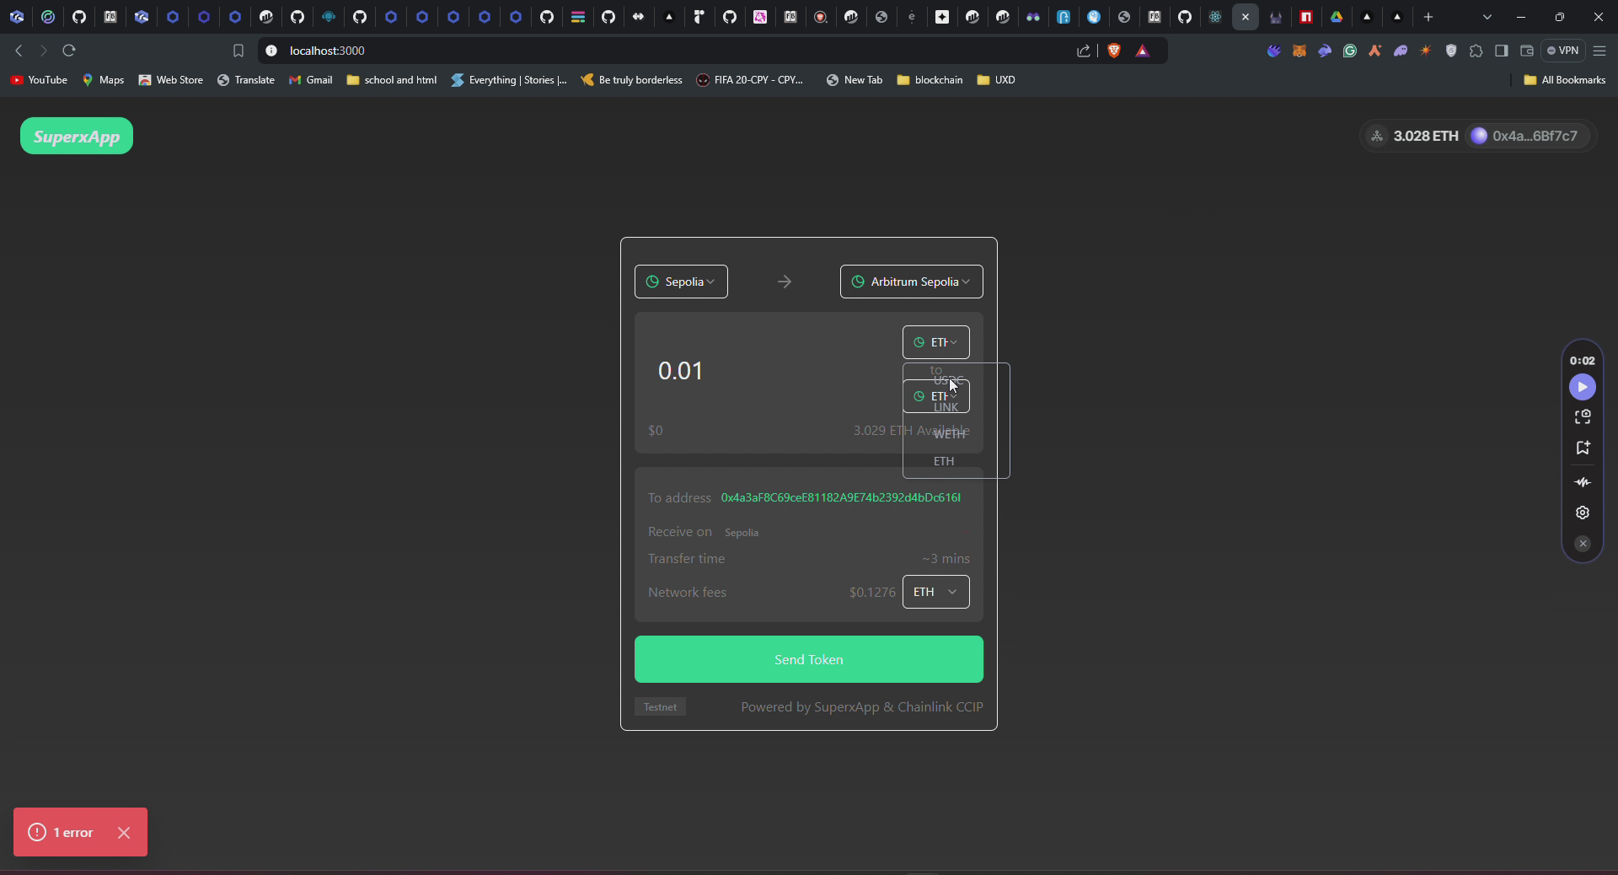This screenshot has width=1618, height=875.
Task: Open the Gmail bookmark
Action: (311, 80)
